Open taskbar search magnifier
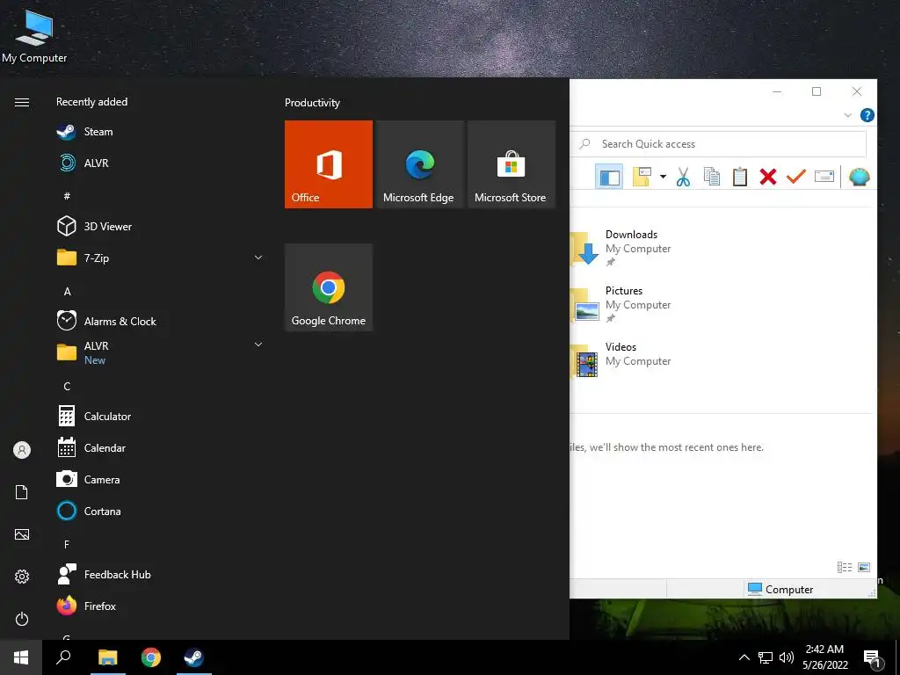Image resolution: width=900 pixels, height=675 pixels. tap(63, 657)
